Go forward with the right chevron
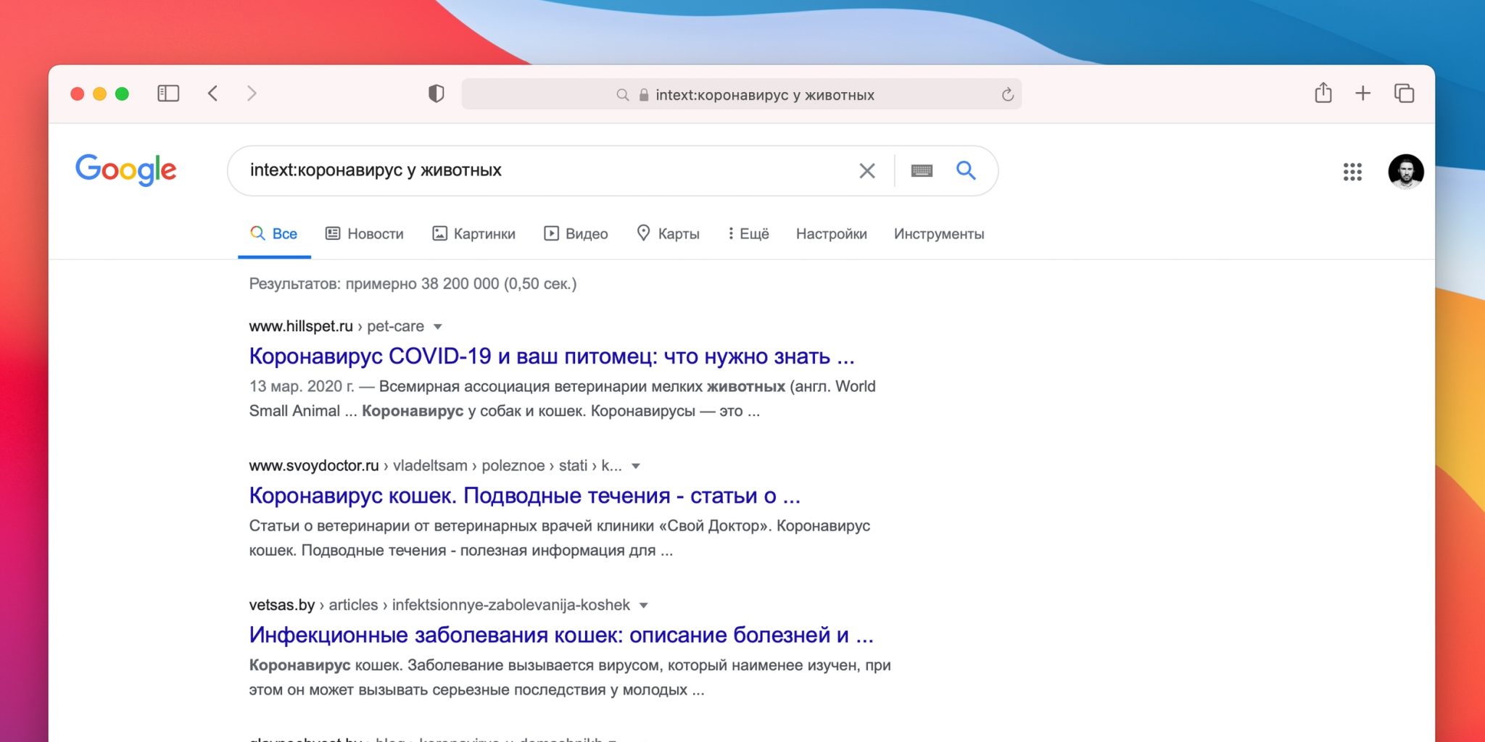1485x742 pixels. pyautogui.click(x=252, y=93)
